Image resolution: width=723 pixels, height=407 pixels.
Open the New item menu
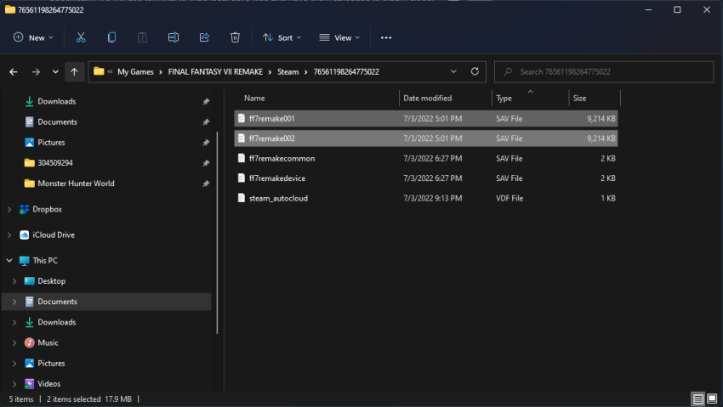(33, 37)
